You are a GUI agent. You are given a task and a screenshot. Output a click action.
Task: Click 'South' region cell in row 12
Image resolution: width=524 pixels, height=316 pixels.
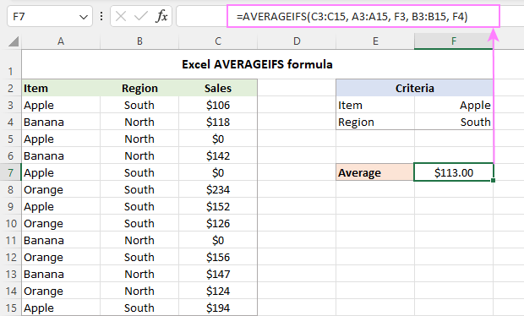pos(139,257)
